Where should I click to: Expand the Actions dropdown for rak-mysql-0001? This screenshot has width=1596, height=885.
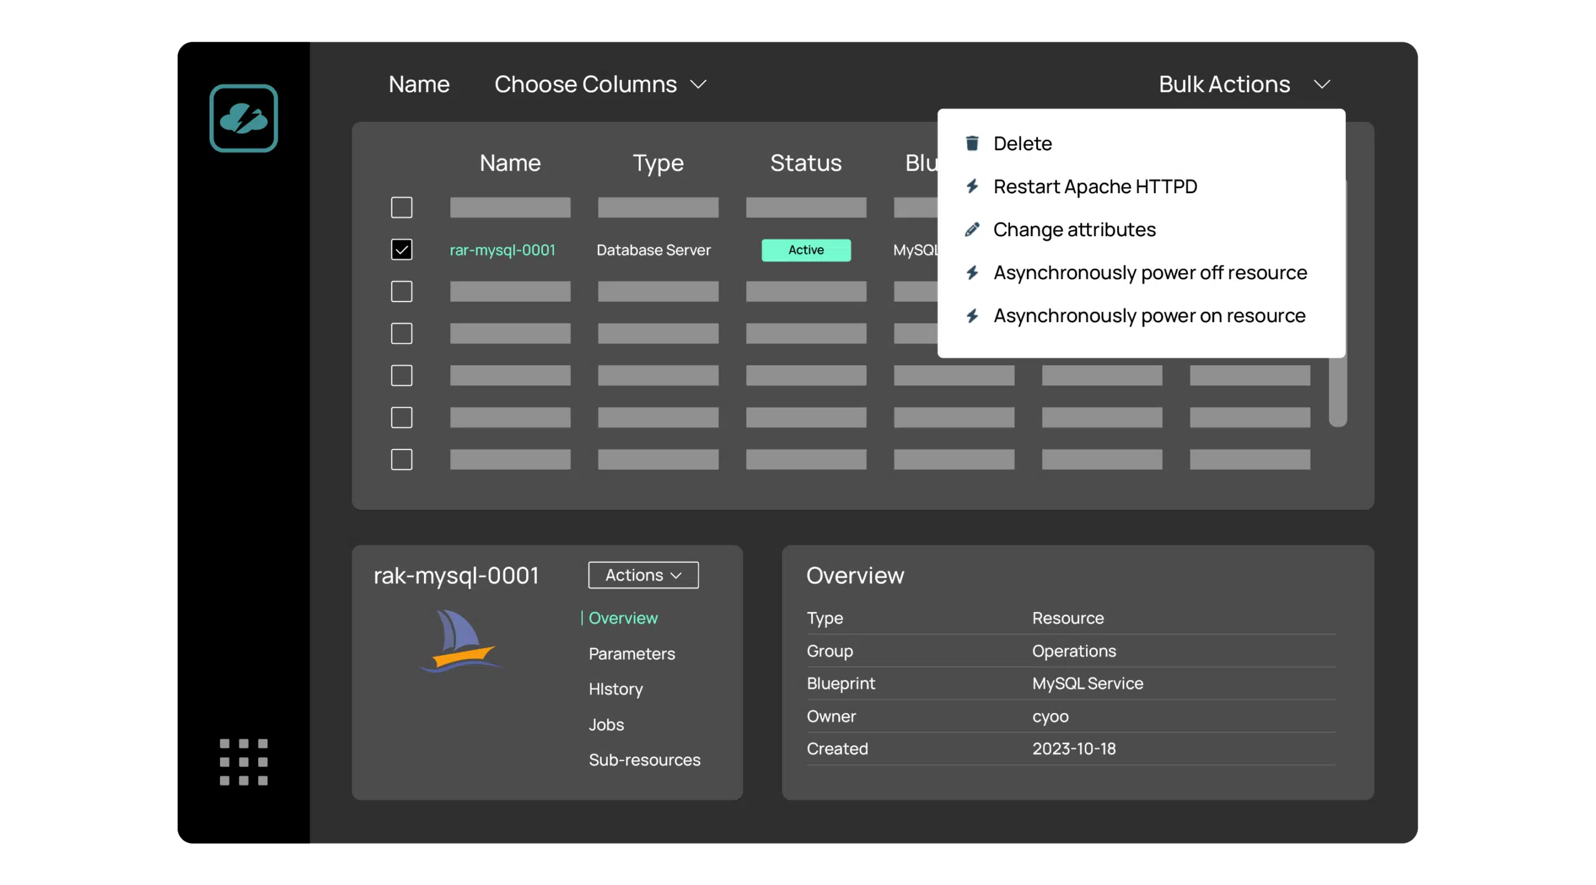643,575
